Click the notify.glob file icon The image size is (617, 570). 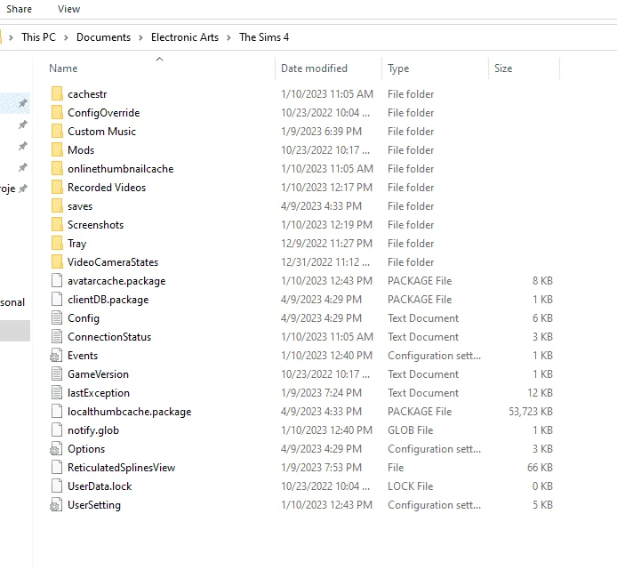(x=57, y=430)
